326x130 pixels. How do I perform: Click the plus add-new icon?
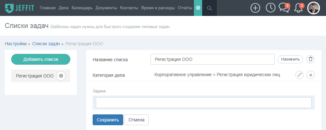[255, 8]
